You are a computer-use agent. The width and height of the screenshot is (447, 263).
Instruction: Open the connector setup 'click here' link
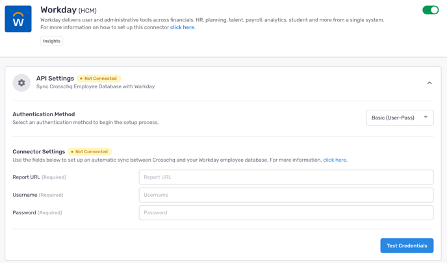click(182, 27)
